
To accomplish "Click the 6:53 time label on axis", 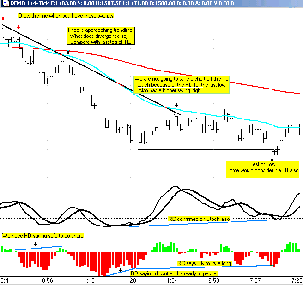I will (x=213, y=280).
